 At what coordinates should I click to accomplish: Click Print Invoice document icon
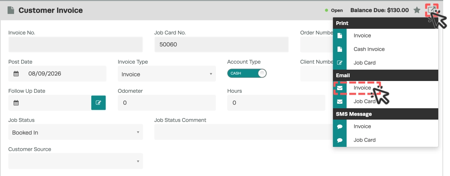(x=339, y=36)
